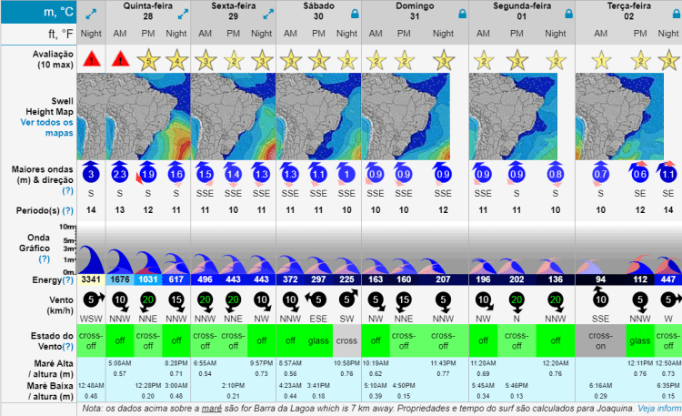Click the WSW 5 km/h wind arrow icon
The height and width of the screenshot is (416, 682).
(93, 299)
